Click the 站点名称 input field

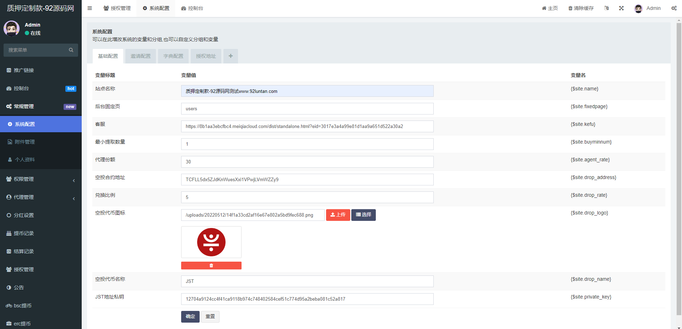coord(307,91)
